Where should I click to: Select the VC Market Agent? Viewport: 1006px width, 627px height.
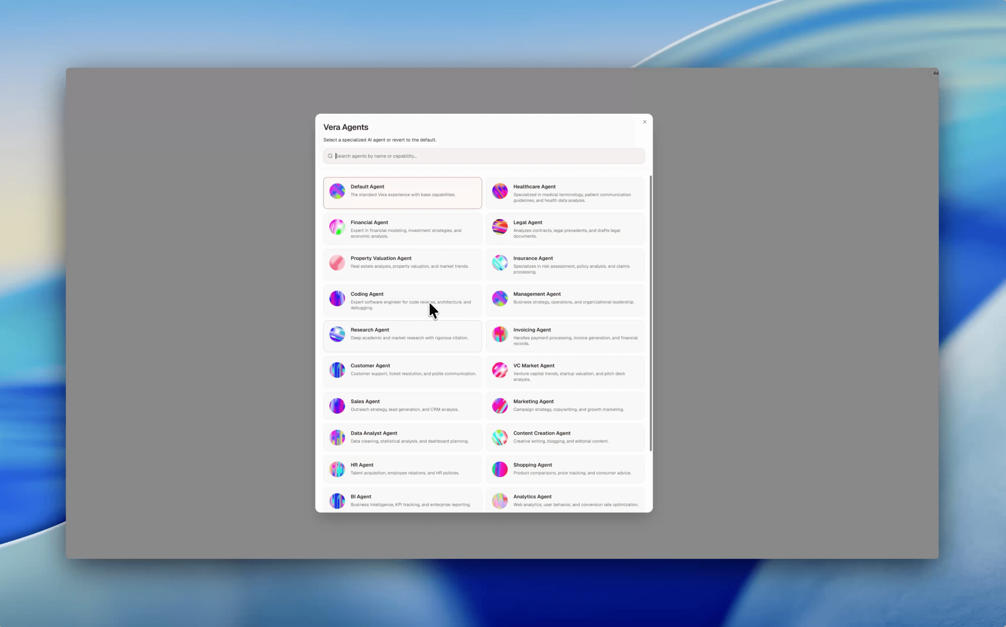(565, 371)
